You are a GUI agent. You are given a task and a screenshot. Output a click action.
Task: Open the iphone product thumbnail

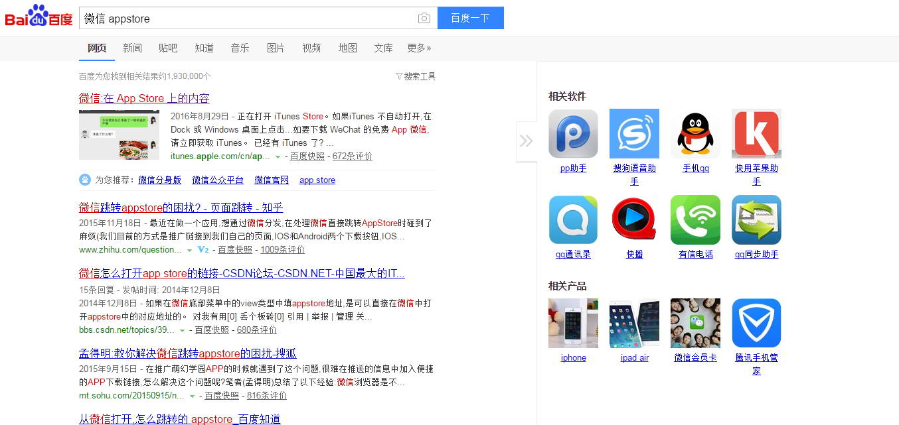pyautogui.click(x=573, y=323)
